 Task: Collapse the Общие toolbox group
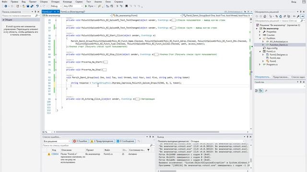(x=3, y=20)
